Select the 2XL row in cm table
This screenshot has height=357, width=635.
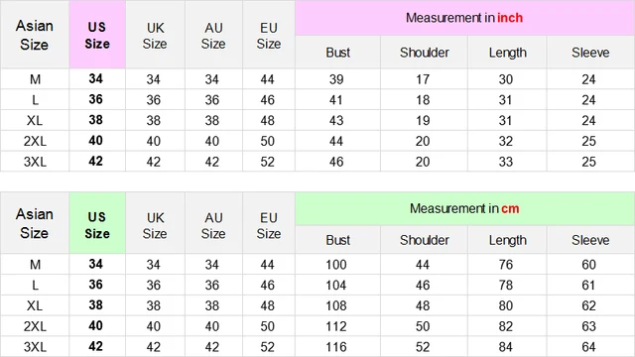(317, 326)
